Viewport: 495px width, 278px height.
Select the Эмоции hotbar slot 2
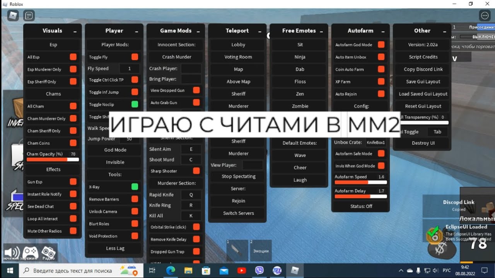[261, 250]
